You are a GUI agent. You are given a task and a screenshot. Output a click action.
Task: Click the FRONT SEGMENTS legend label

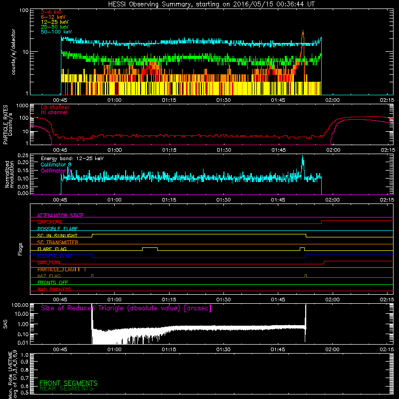[x=68, y=383]
